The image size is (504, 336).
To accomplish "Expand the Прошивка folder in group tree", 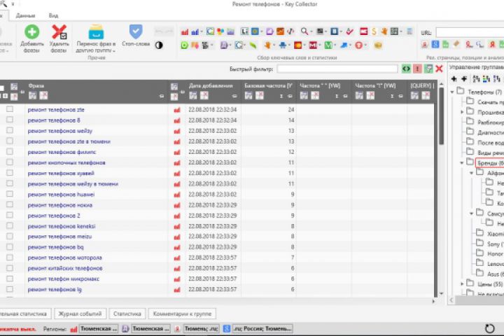I will pos(462,112).
